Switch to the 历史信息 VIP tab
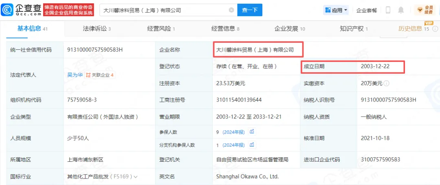This screenshot has height=185, width=440. point(414,29)
